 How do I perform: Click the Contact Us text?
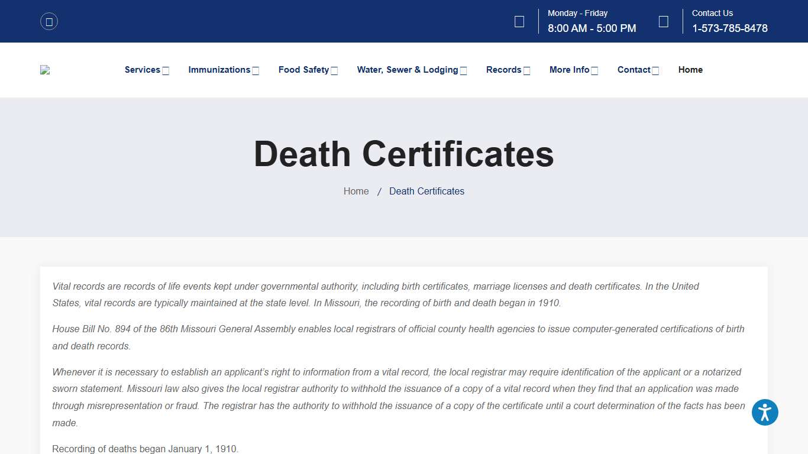coord(712,12)
